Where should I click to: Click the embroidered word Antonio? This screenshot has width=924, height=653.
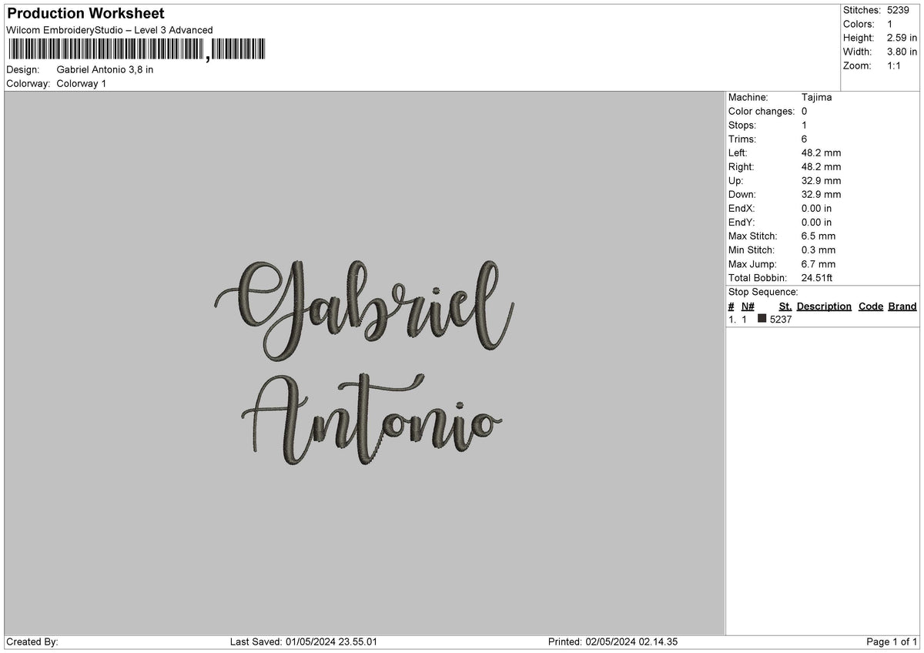[372, 419]
